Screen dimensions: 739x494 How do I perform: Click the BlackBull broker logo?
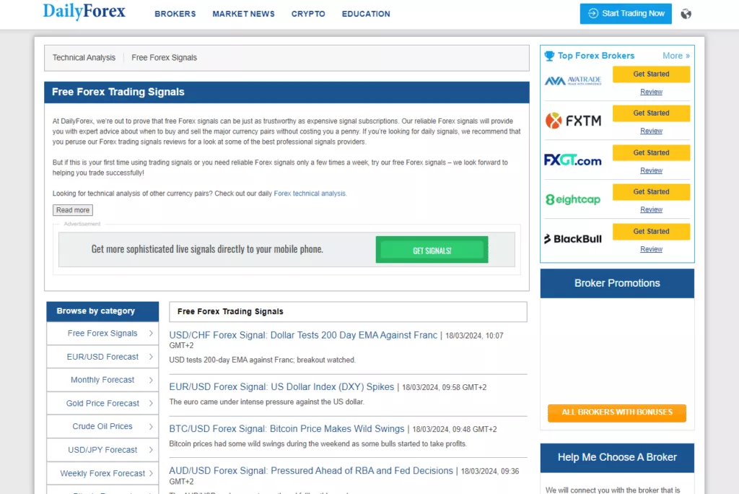(572, 239)
